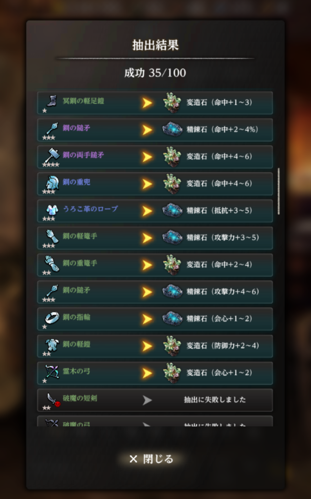Click the results list scrollbar
The height and width of the screenshot is (499, 311).
[279, 191]
